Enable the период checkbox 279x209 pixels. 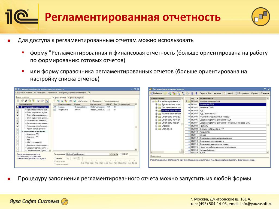click(x=55, y=158)
